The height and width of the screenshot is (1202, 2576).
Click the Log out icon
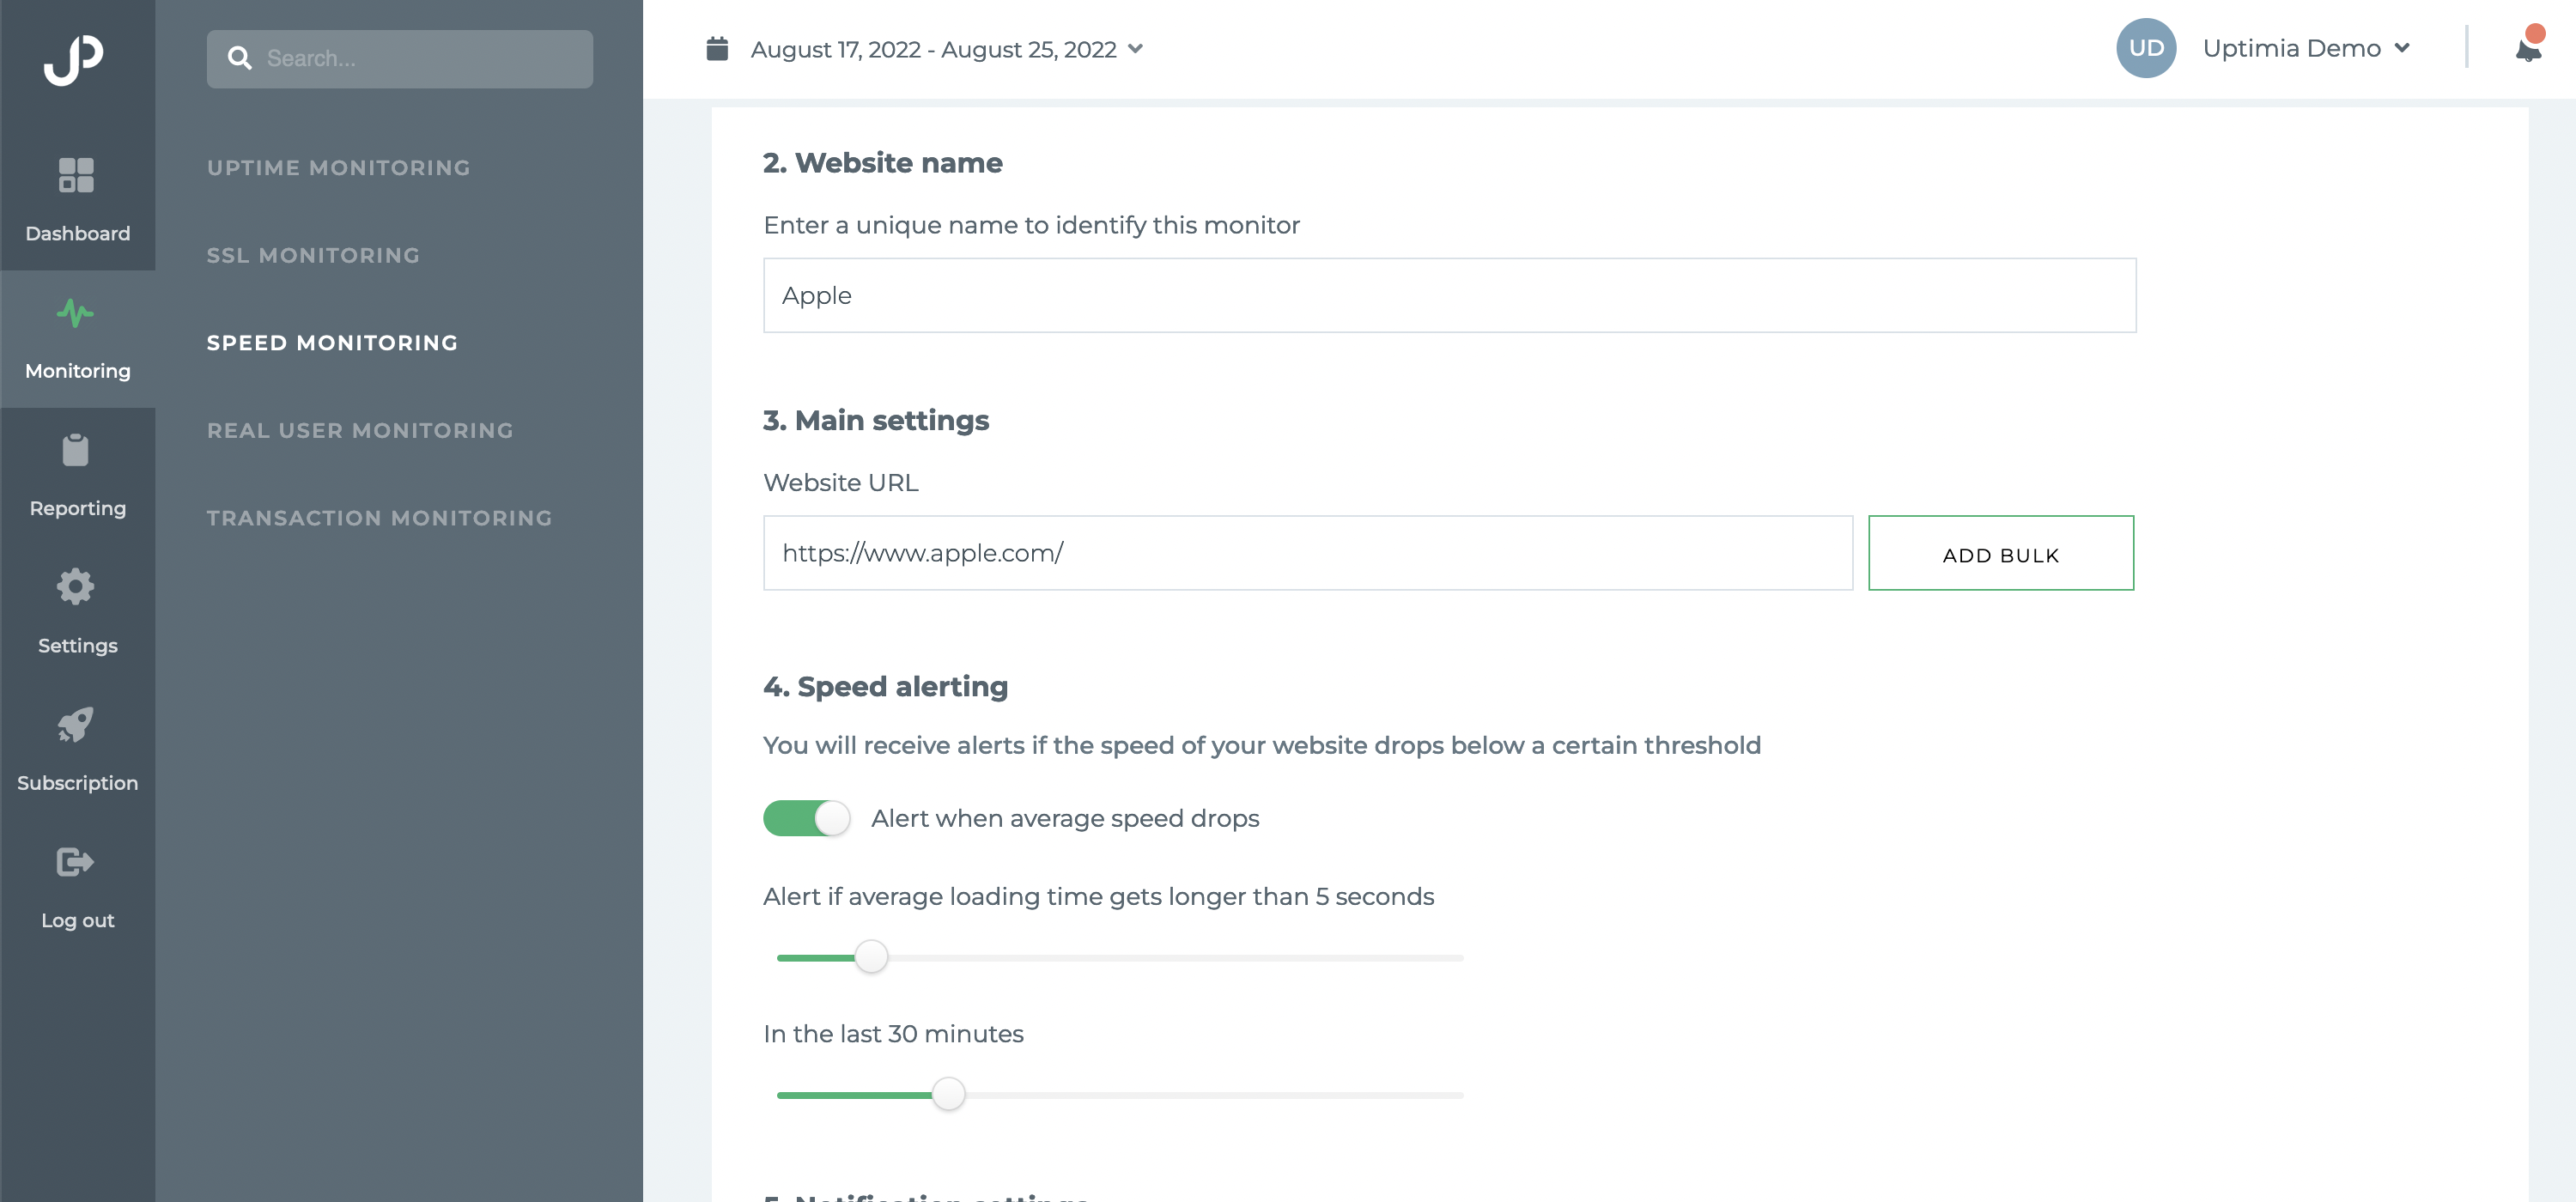76,862
